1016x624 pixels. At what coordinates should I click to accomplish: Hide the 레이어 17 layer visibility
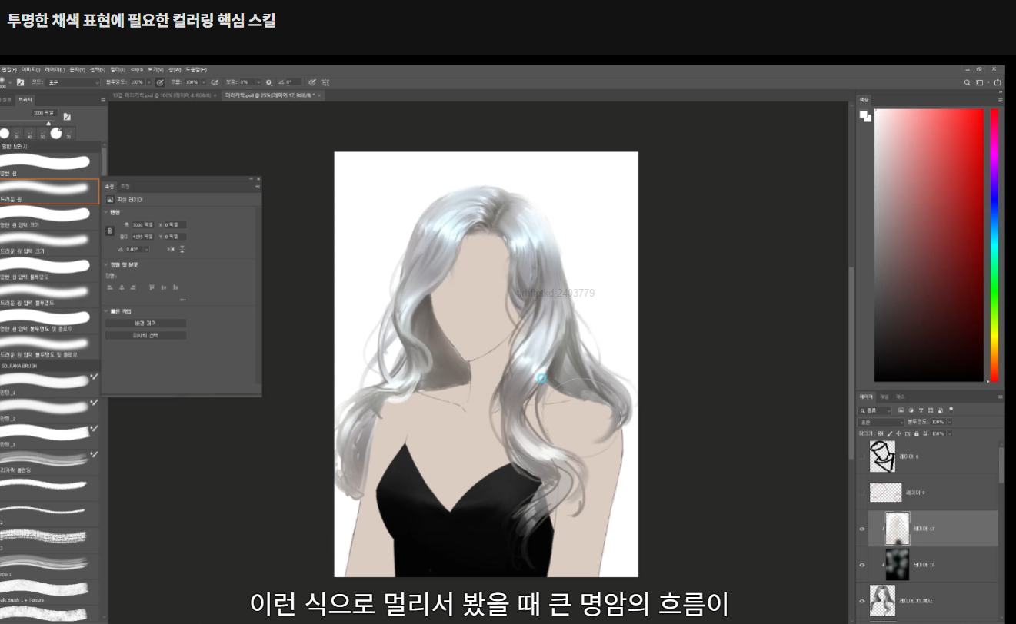(861, 529)
